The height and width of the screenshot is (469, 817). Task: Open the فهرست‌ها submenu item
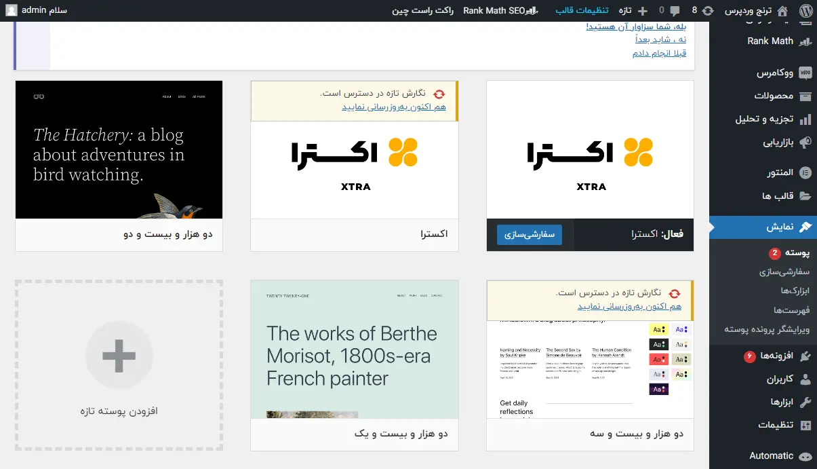point(792,310)
